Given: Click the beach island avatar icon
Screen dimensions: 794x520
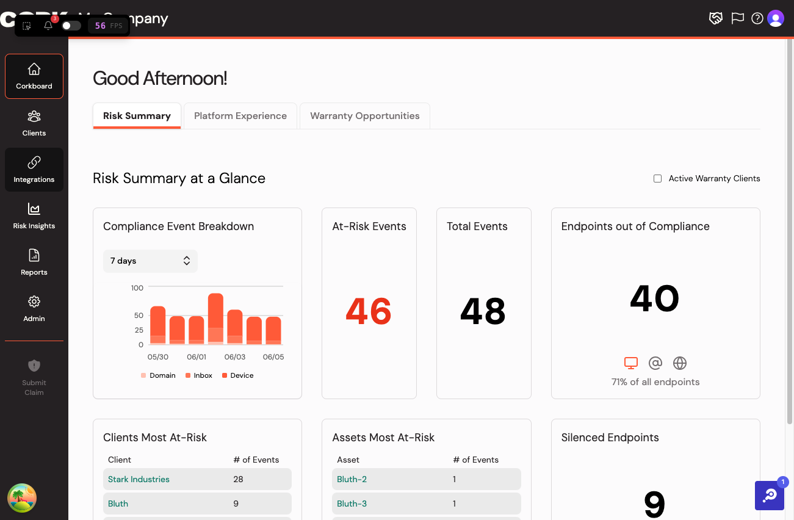Looking at the screenshot, I should click(x=22, y=498).
